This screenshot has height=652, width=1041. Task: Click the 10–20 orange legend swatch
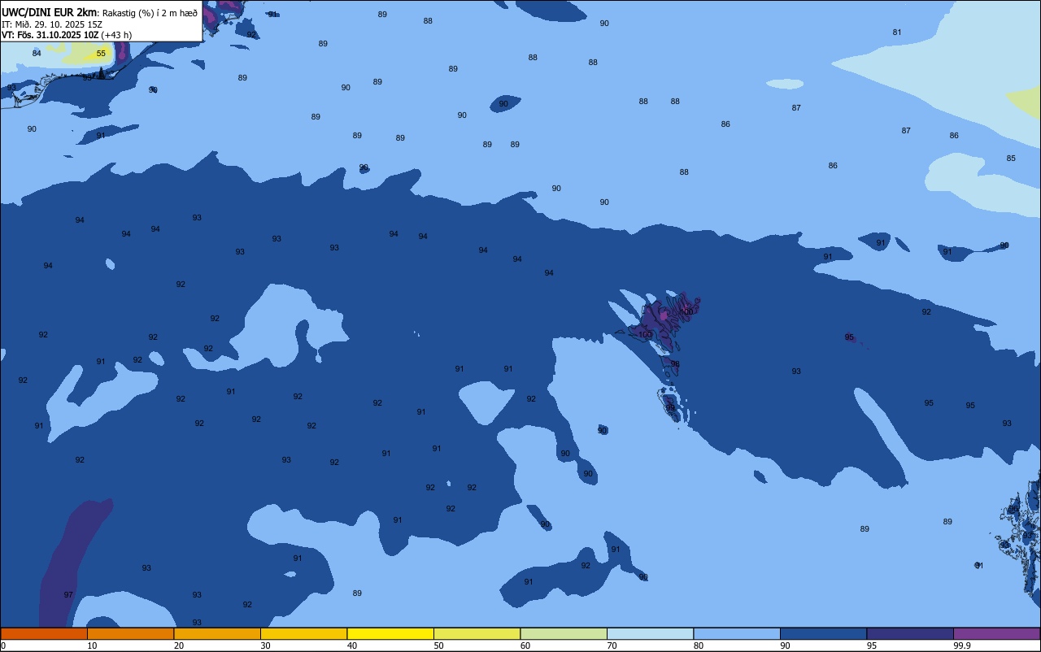click(x=130, y=633)
